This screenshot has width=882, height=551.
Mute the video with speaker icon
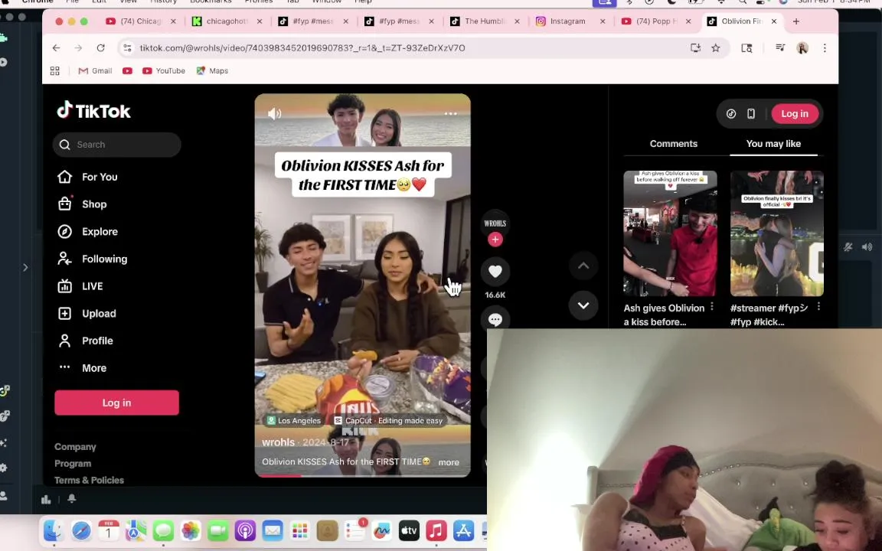[275, 113]
